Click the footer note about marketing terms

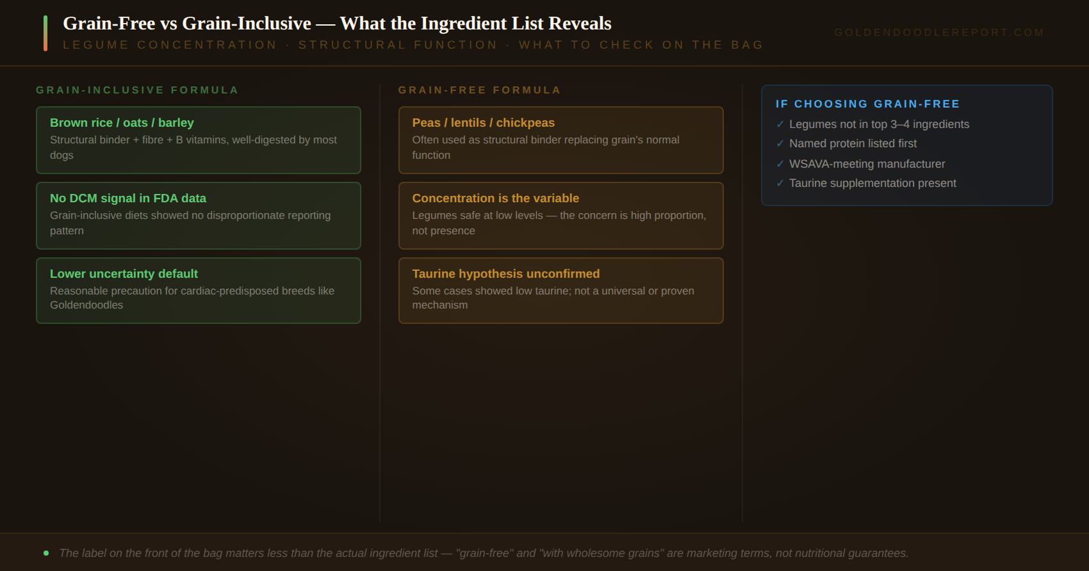pyautogui.click(x=484, y=553)
